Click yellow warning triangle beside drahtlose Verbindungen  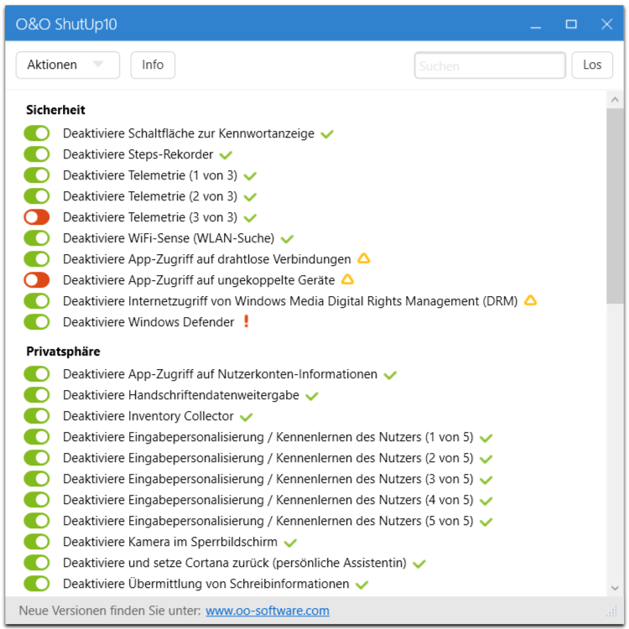(x=363, y=258)
